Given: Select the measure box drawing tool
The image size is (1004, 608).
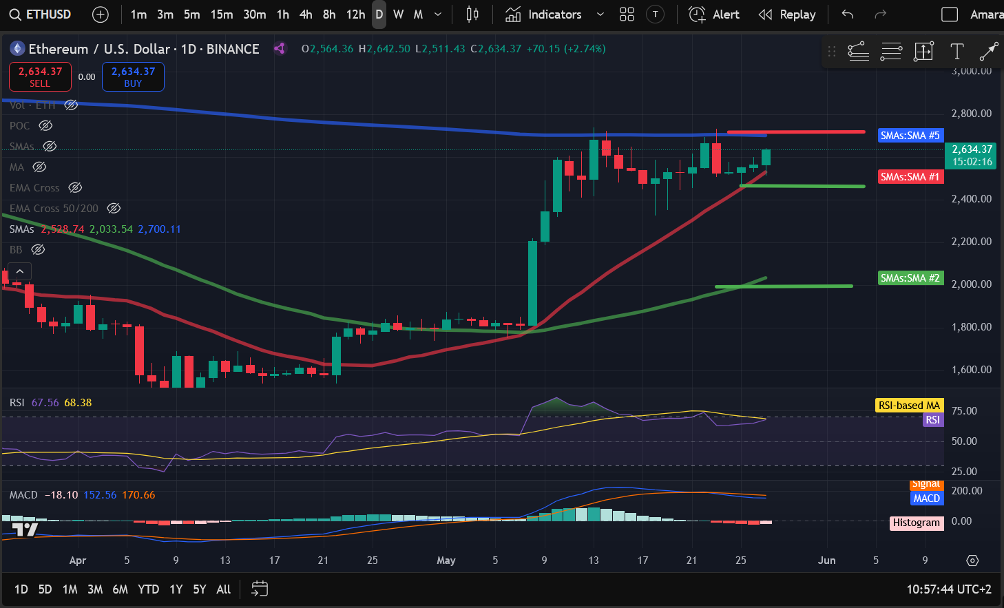Looking at the screenshot, I should click(923, 51).
